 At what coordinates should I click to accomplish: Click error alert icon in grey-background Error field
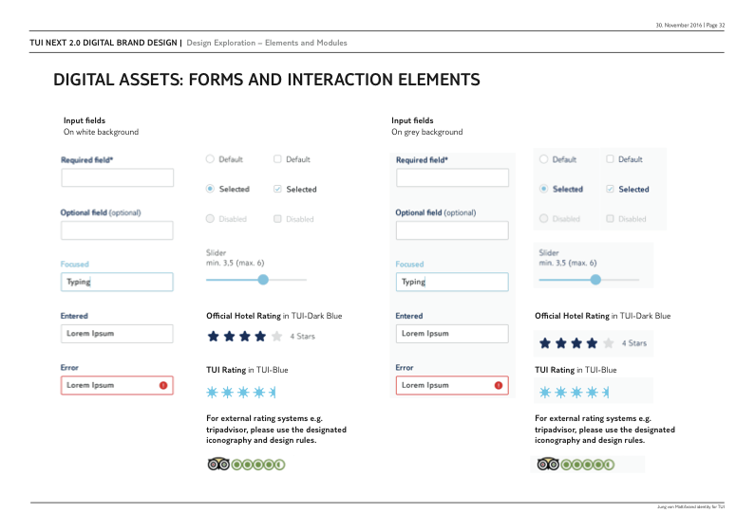499,385
